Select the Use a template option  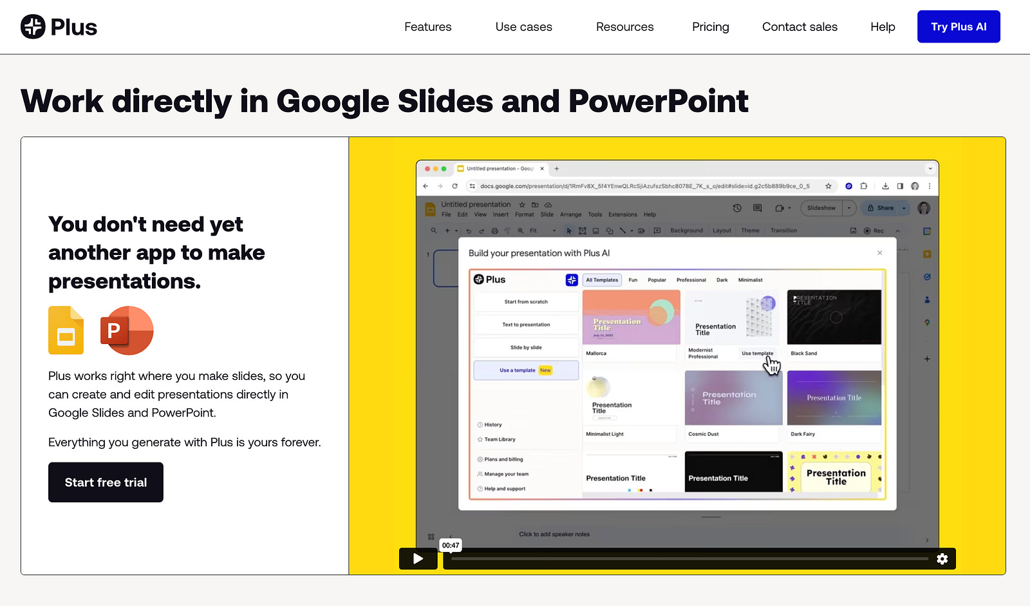pyautogui.click(x=526, y=370)
